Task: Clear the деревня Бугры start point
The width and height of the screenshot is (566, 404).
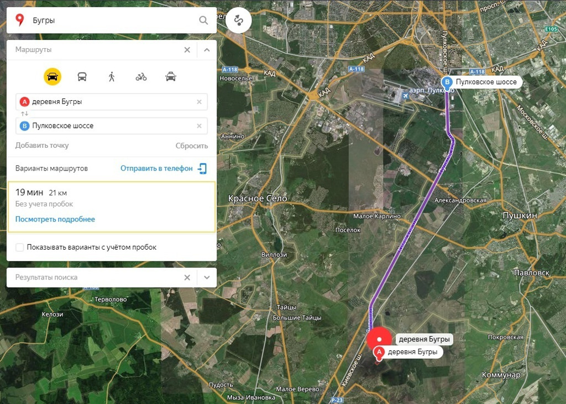Action: 199,102
